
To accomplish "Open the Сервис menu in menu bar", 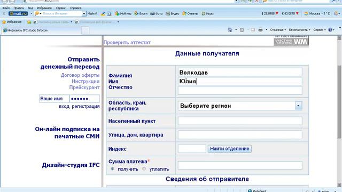I will point(60,8).
